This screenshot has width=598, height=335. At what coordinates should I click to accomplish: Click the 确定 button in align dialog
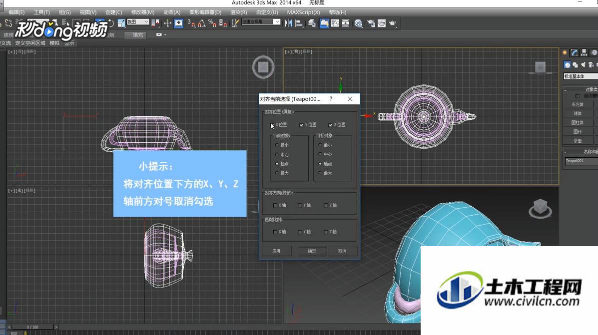click(x=312, y=251)
